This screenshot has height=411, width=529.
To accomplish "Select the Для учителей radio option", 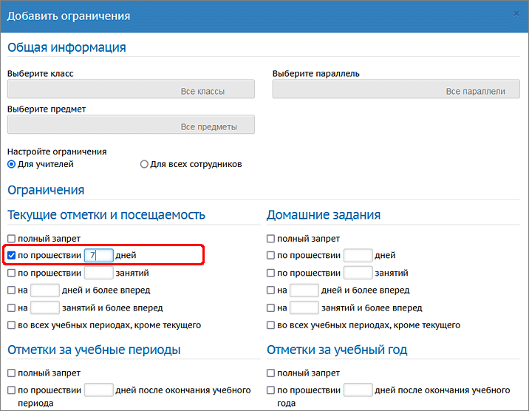I will tap(12, 164).
